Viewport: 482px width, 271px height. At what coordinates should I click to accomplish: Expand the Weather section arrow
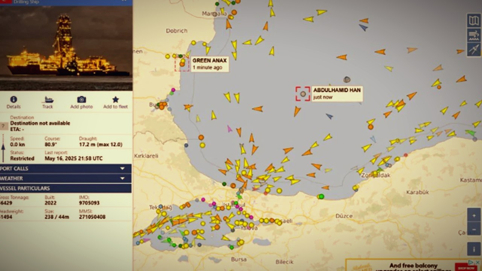pos(122,178)
